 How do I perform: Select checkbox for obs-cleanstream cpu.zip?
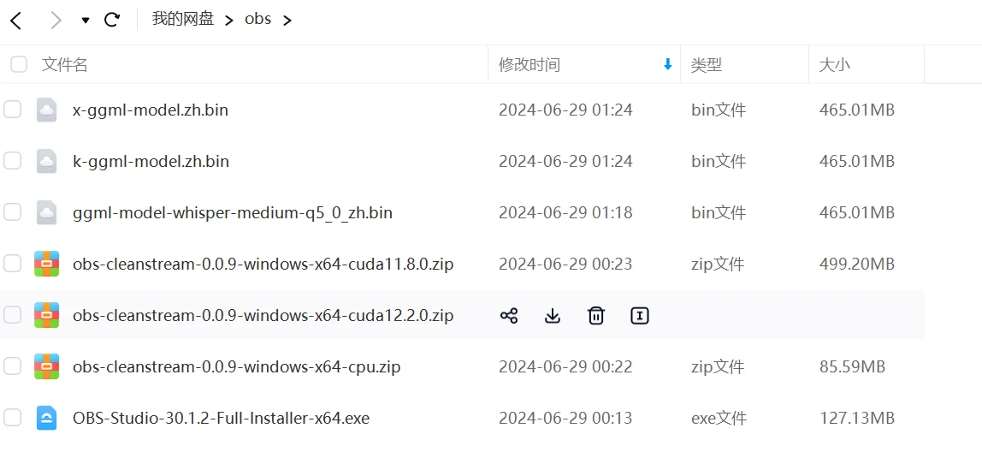pos(12,366)
